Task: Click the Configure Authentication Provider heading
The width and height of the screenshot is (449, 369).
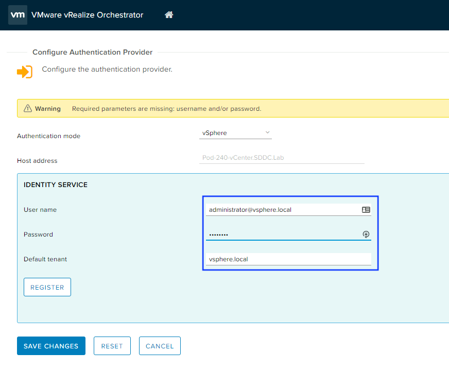Action: click(92, 52)
